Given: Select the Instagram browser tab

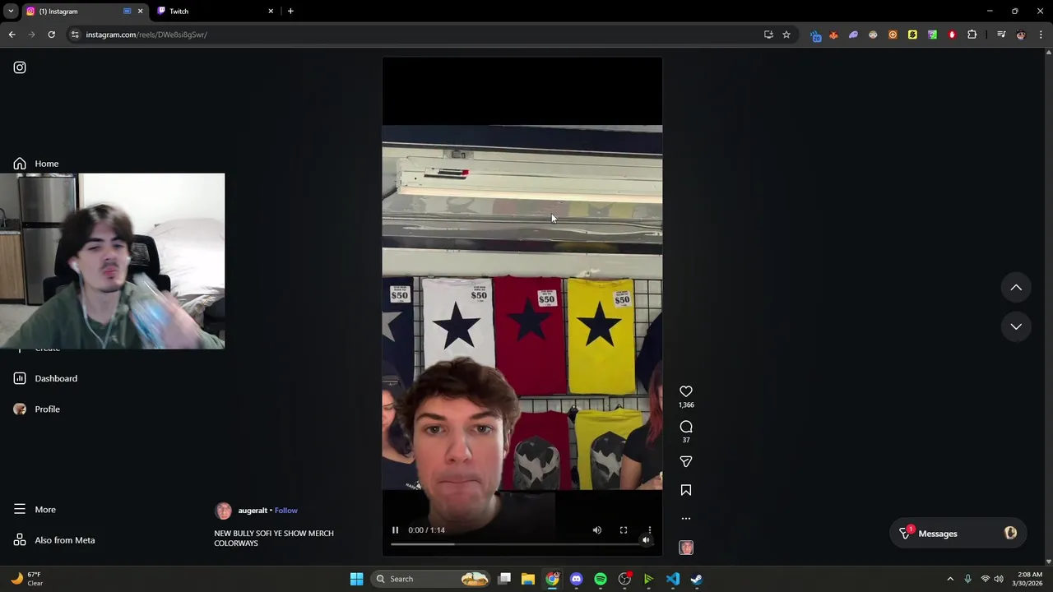Looking at the screenshot, I should point(84,12).
